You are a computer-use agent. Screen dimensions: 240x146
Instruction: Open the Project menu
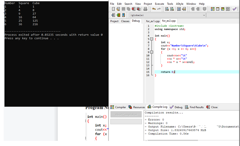(x=148, y=4)
